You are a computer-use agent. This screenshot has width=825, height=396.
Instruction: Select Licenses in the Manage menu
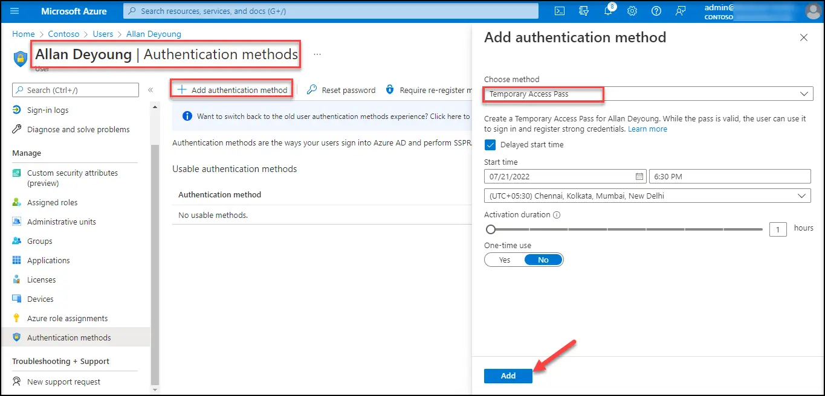(x=41, y=279)
